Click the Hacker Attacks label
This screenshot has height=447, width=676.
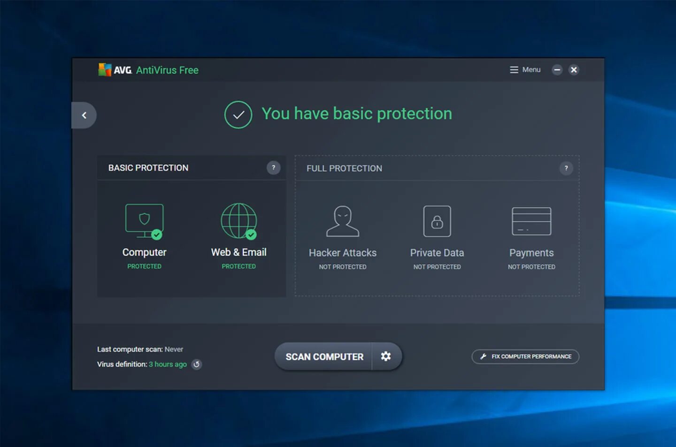pyautogui.click(x=343, y=253)
